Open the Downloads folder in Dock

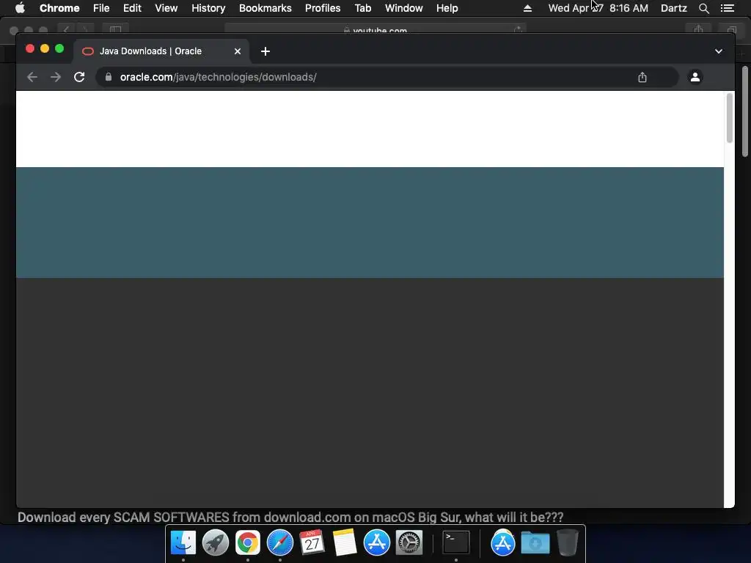(x=535, y=542)
